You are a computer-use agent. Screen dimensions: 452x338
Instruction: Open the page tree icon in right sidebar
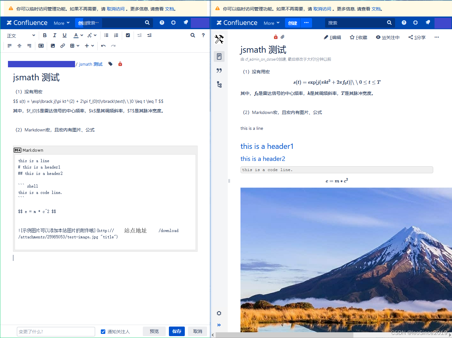tap(219, 84)
